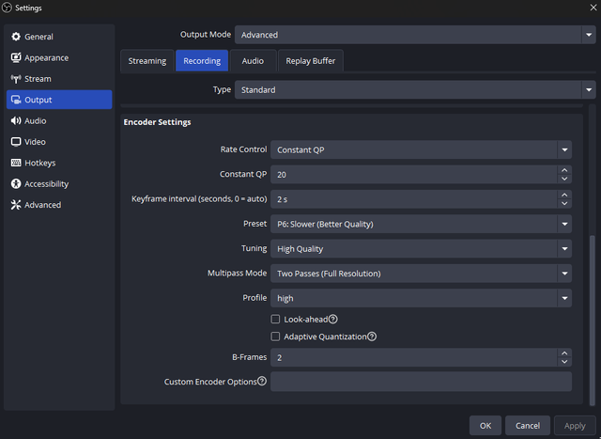Click the Cancel button

click(528, 426)
